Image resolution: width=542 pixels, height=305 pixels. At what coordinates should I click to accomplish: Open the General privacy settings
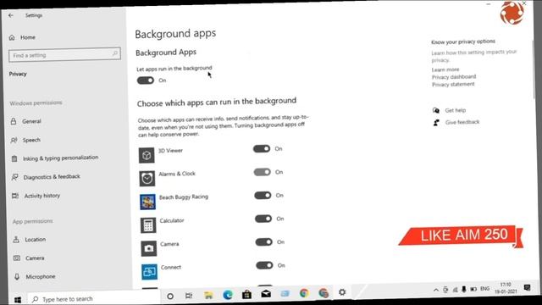point(31,121)
